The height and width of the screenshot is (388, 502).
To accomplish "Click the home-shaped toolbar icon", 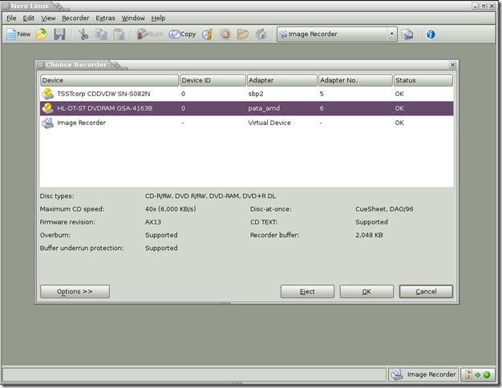I will point(261,34).
